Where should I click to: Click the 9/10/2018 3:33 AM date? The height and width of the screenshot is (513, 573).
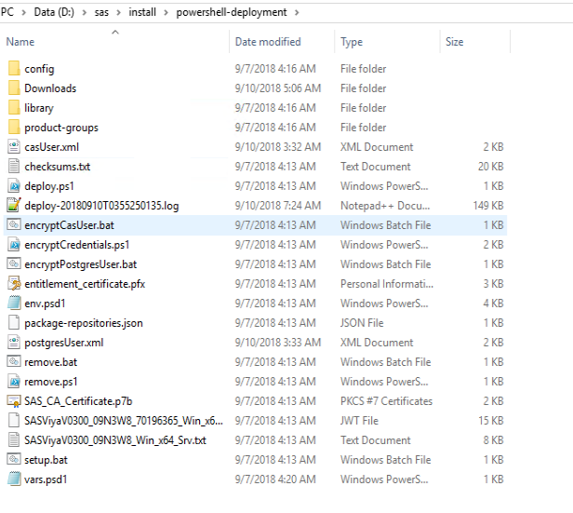pyautogui.click(x=278, y=343)
